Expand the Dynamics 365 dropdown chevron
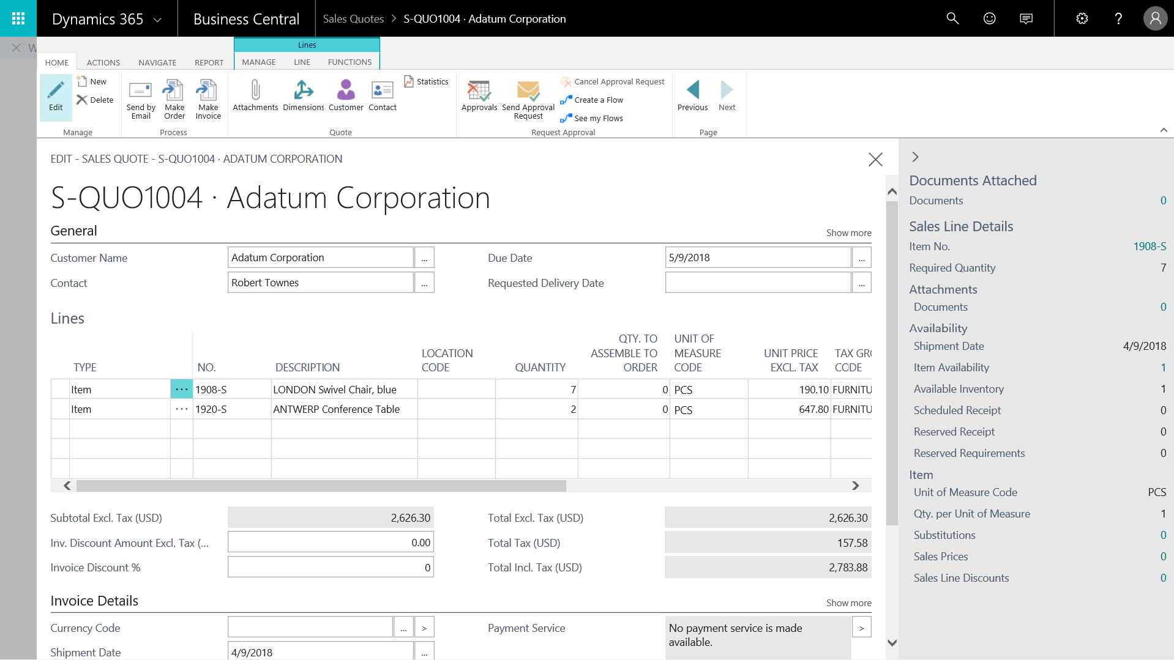The width and height of the screenshot is (1174, 660). click(157, 20)
